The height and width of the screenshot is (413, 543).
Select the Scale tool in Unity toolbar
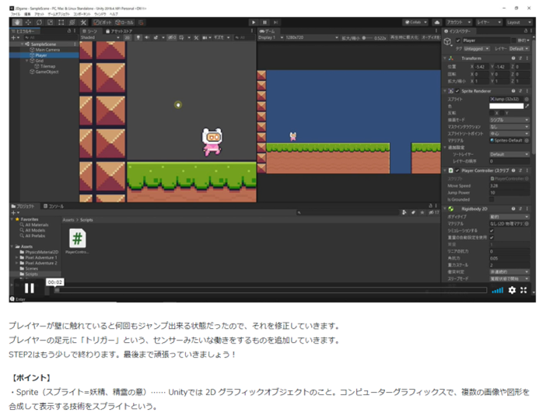click(51, 23)
